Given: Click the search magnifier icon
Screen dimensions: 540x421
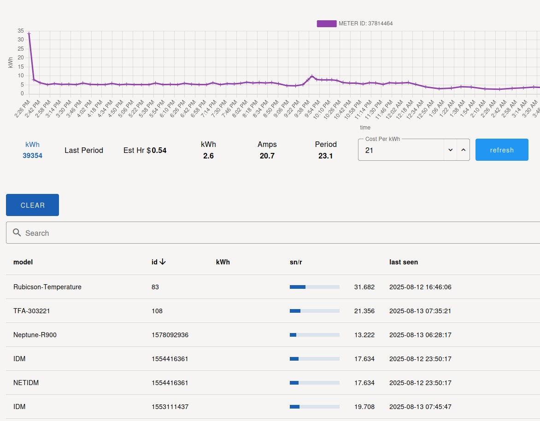Looking at the screenshot, I should [17, 233].
